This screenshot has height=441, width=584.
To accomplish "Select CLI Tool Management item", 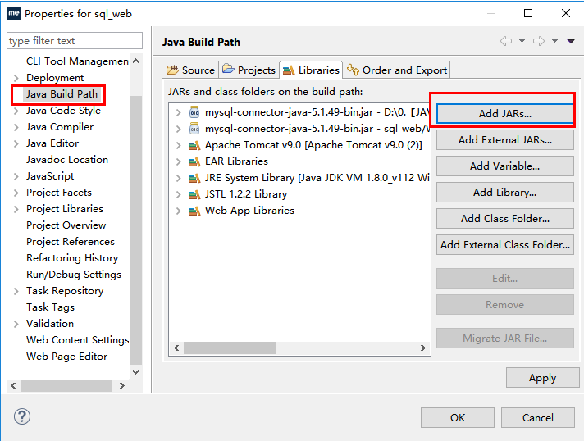I will (77, 61).
